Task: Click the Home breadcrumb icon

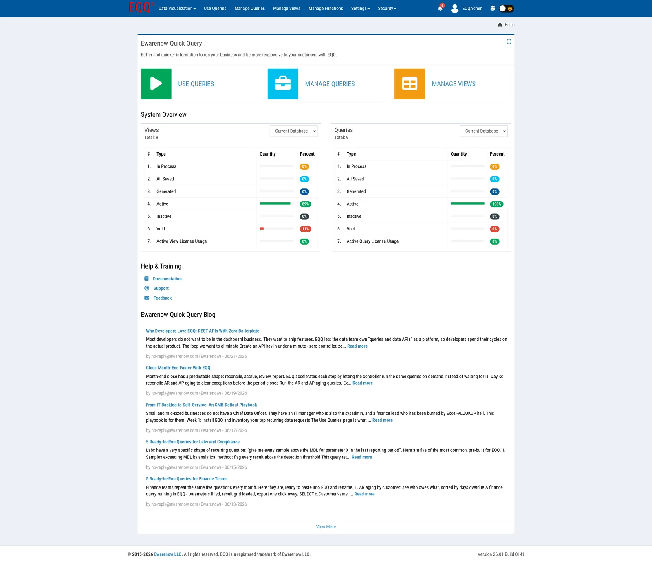Action: (500, 25)
